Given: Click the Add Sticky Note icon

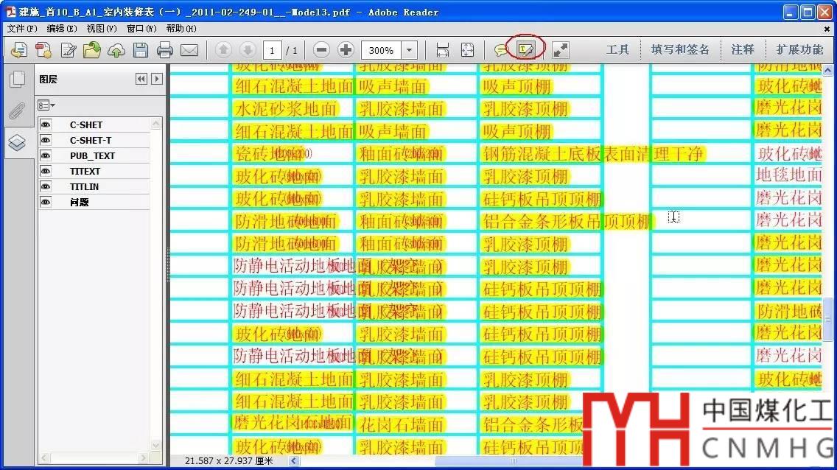Looking at the screenshot, I should (x=501, y=50).
